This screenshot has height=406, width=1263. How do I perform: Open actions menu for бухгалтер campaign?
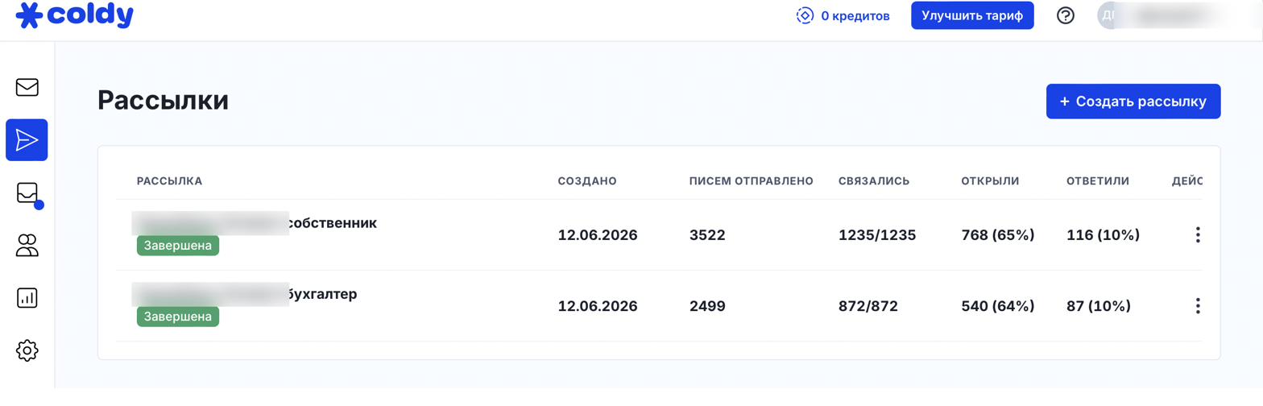(x=1198, y=306)
